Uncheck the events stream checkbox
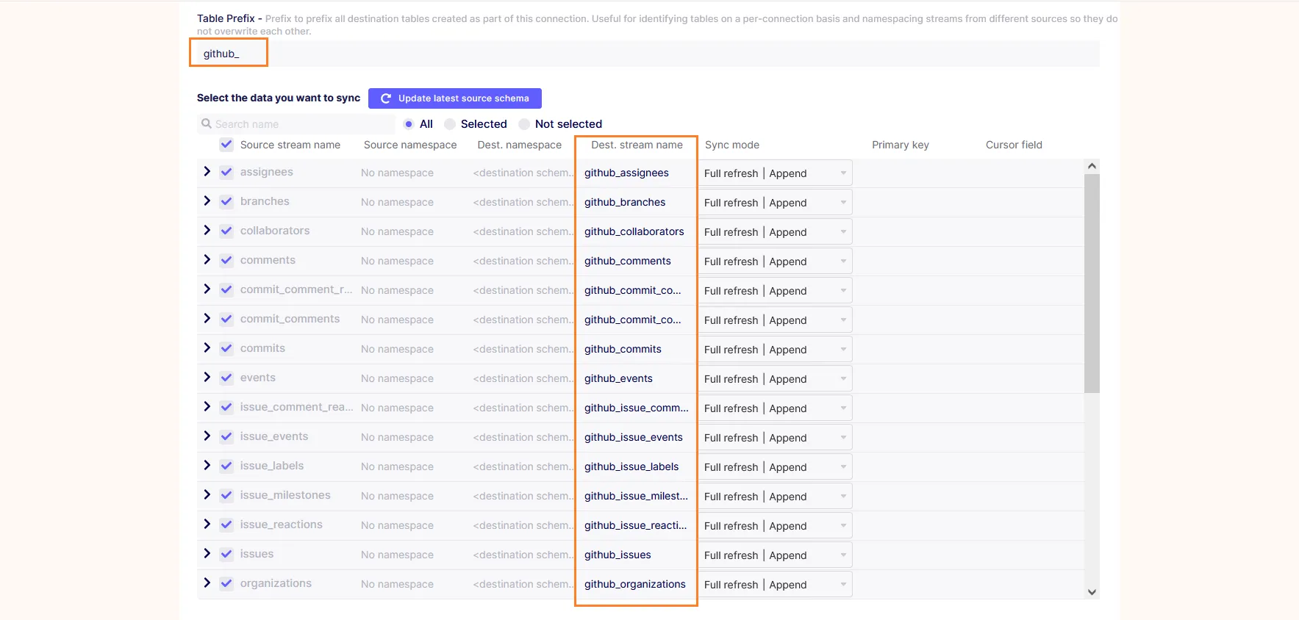Image resolution: width=1299 pixels, height=620 pixels. [x=226, y=378]
